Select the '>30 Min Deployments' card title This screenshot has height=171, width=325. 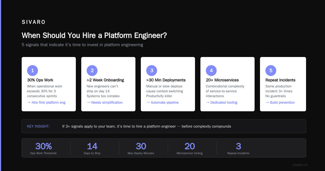(166, 80)
